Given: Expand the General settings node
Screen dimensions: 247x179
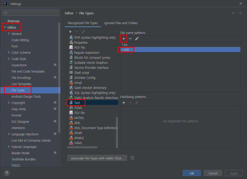Looking at the screenshot, I should coord(9,34).
